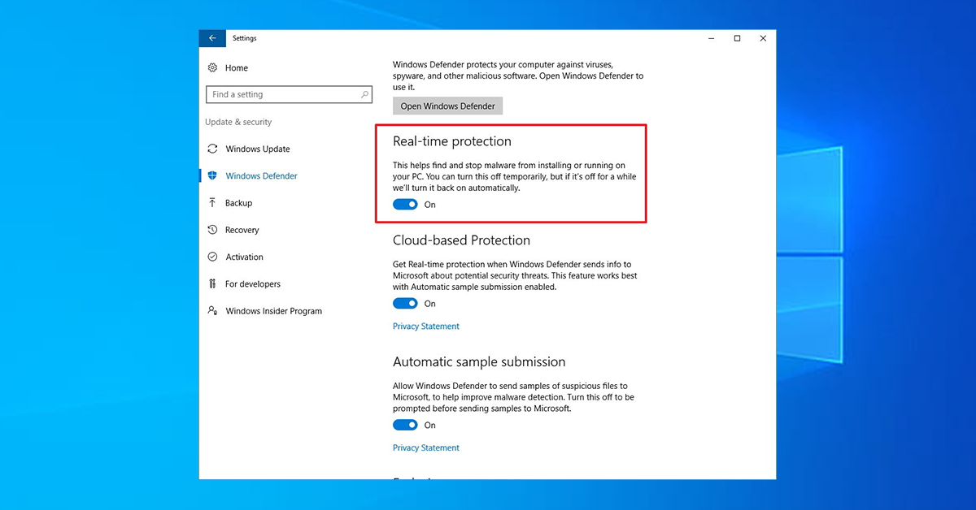Screen dimensions: 976x510
Task: Select Recovery in the sidebar
Action: tap(242, 230)
